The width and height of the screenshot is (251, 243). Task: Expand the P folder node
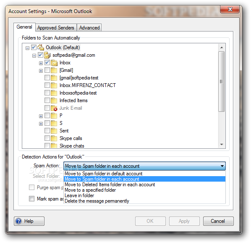(x=41, y=116)
